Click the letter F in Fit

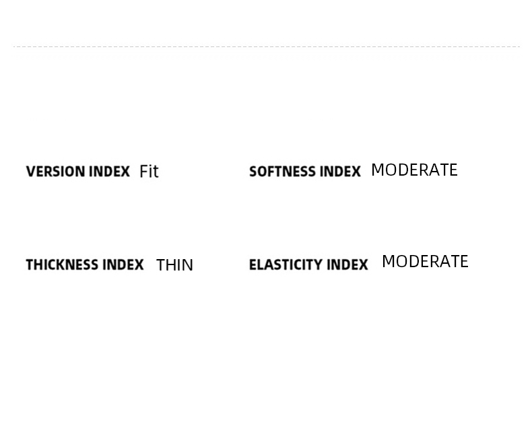click(143, 172)
